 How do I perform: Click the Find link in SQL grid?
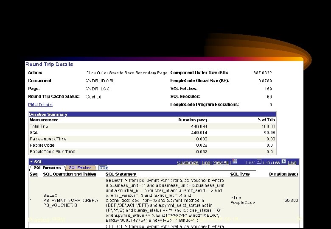pyautogui.click(x=206, y=162)
